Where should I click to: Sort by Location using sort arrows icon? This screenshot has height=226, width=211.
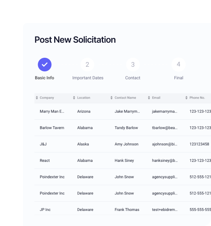[74, 98]
